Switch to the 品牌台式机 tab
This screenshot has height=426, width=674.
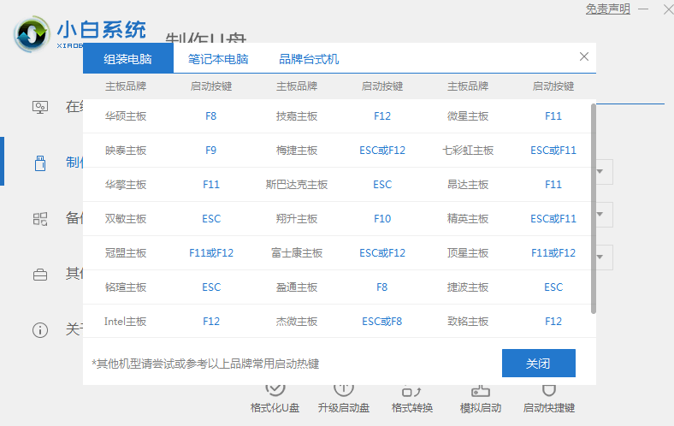tap(309, 59)
